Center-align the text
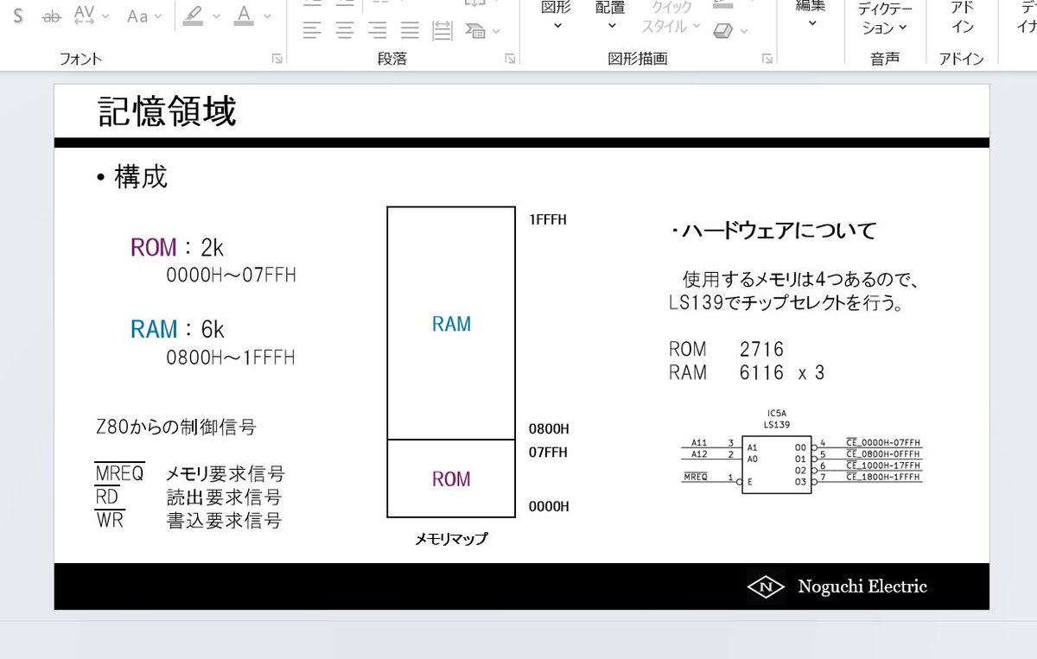 point(345,31)
